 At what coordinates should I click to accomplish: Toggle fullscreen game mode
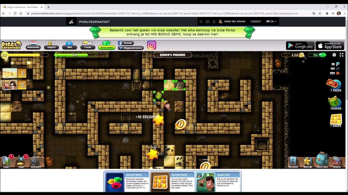click(341, 55)
